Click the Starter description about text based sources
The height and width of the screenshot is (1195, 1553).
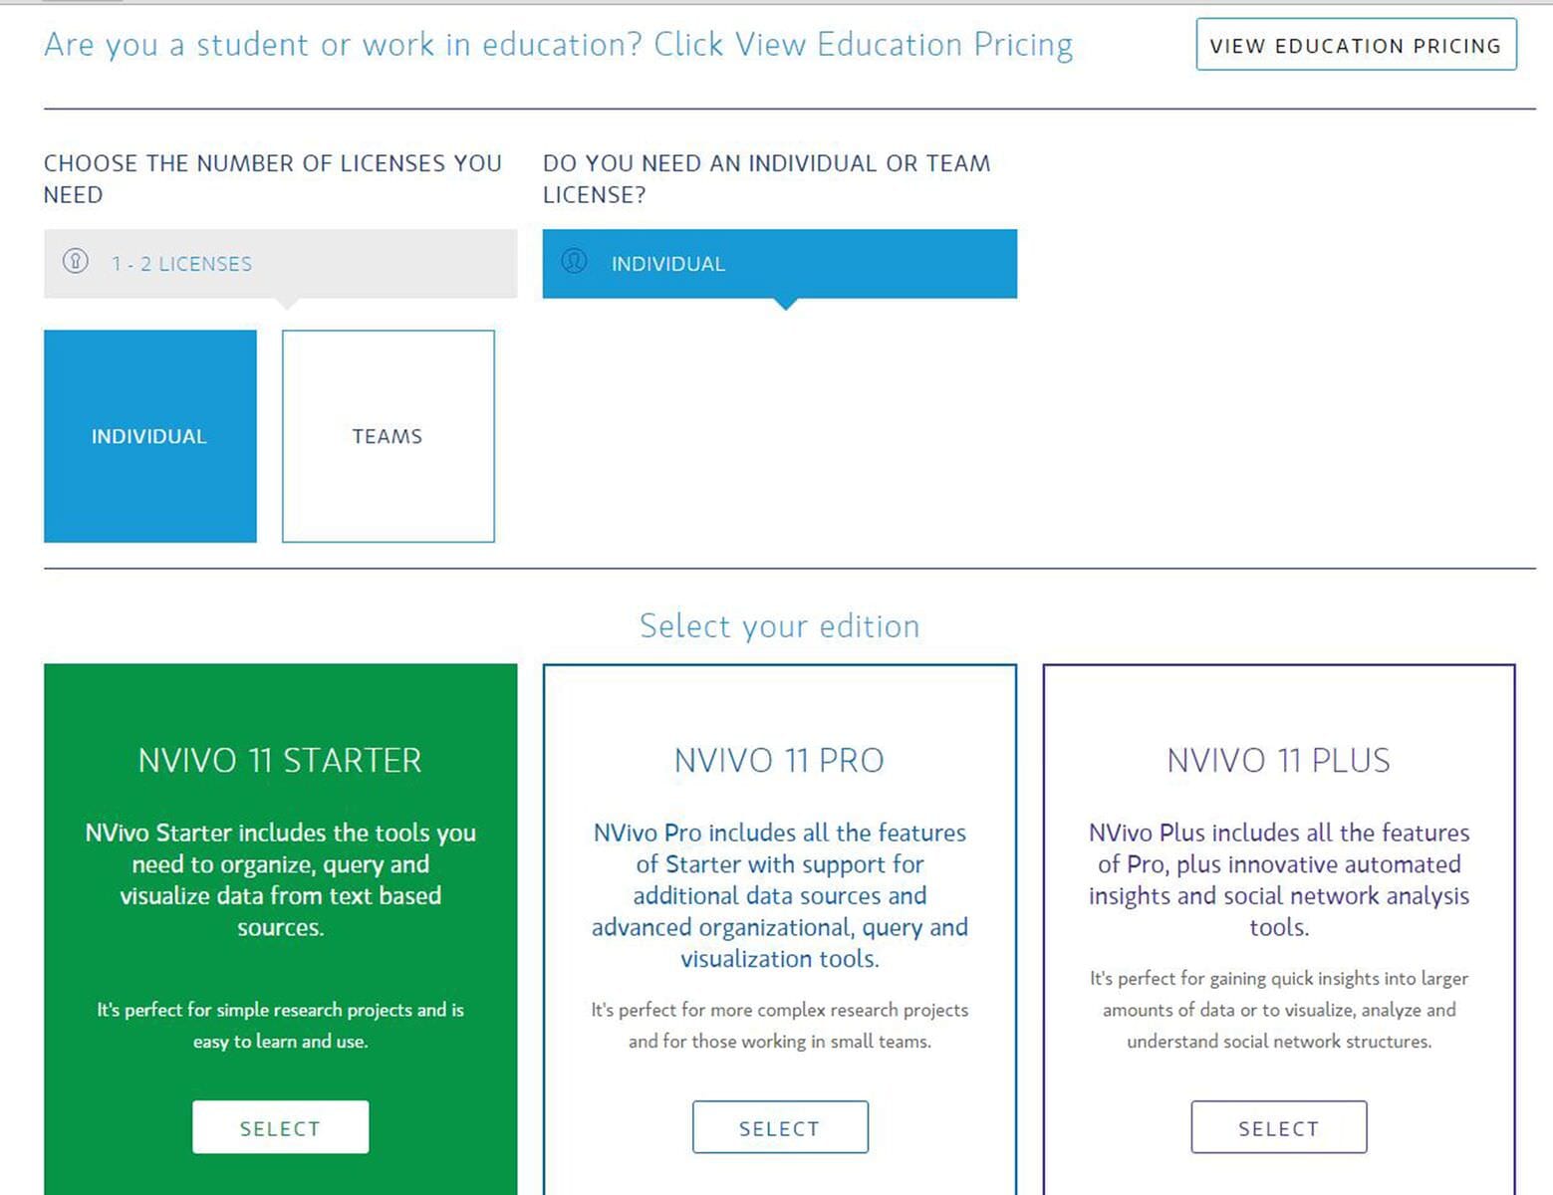point(280,879)
